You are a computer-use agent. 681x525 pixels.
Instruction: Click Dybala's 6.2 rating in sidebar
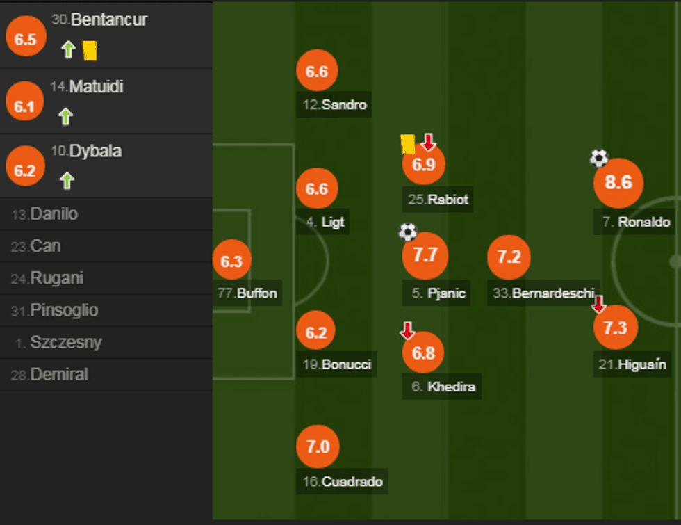coord(25,170)
